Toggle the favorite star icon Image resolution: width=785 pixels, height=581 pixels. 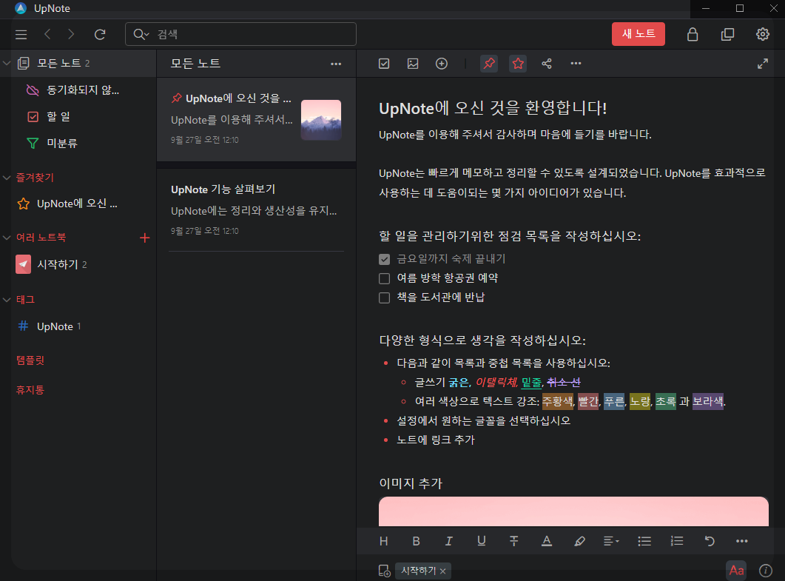point(518,64)
